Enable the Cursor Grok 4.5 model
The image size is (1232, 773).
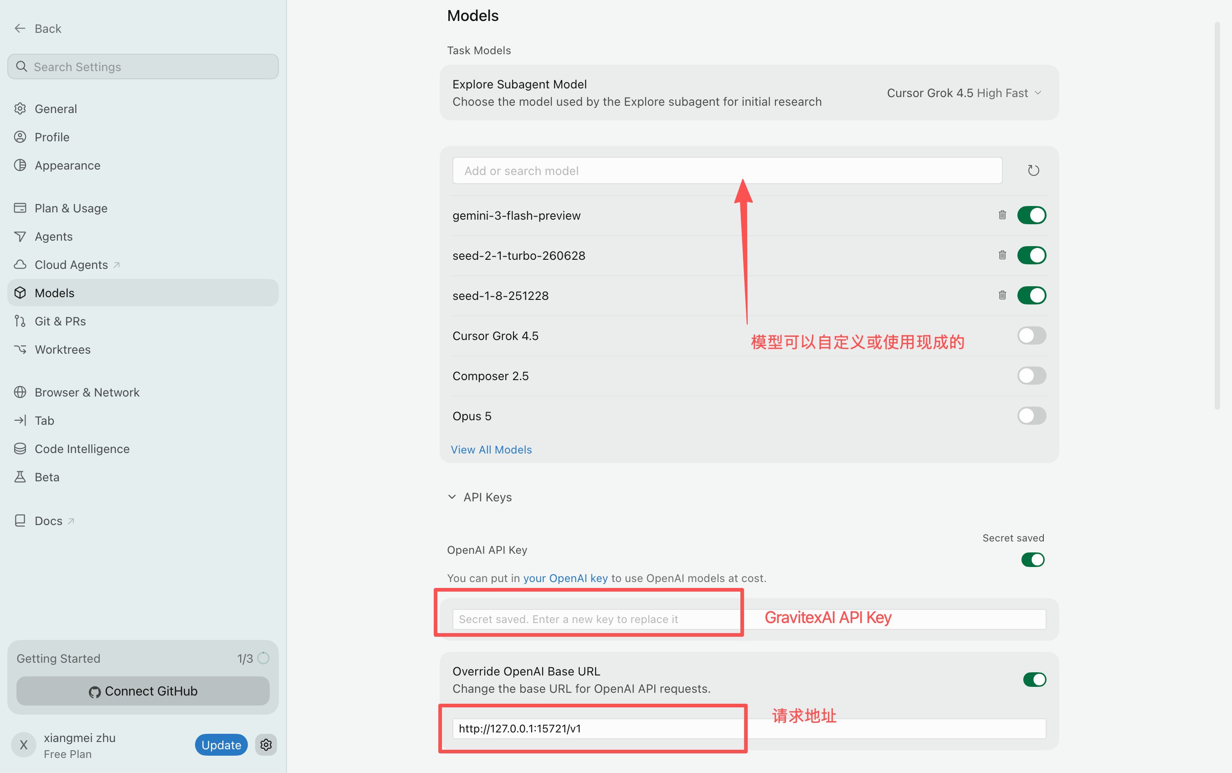(1032, 335)
